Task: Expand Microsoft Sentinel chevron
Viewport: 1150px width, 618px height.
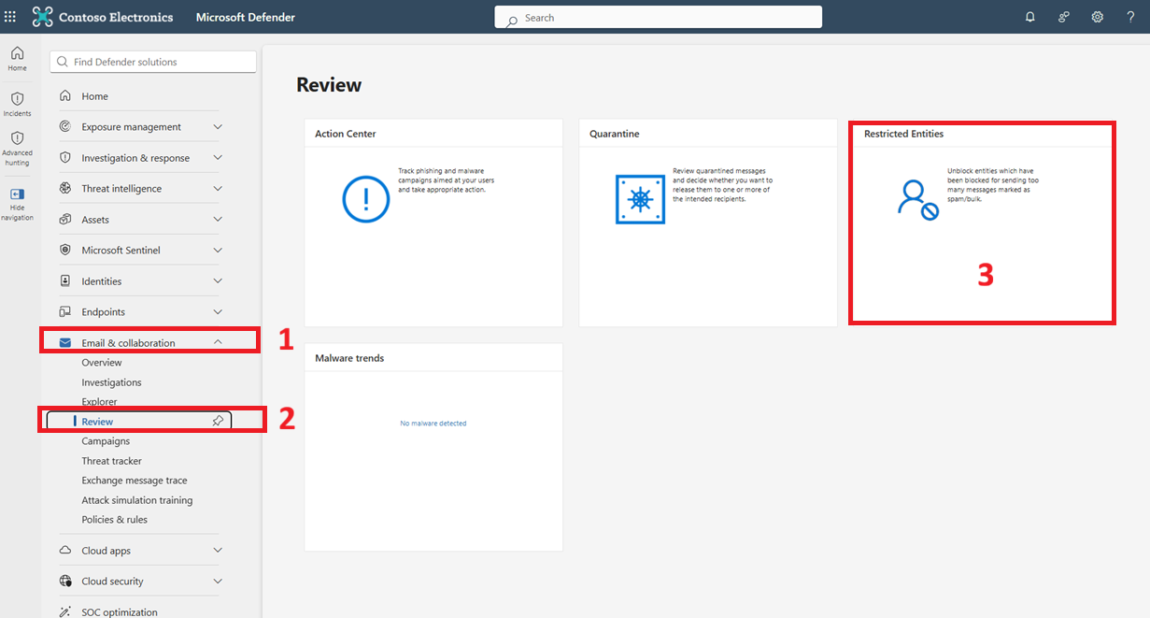Action: point(218,250)
